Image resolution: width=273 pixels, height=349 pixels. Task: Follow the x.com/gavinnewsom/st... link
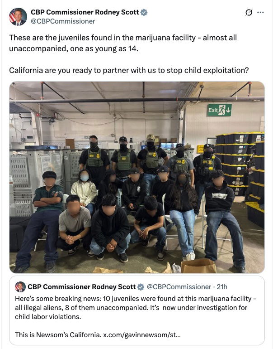pos(142,335)
